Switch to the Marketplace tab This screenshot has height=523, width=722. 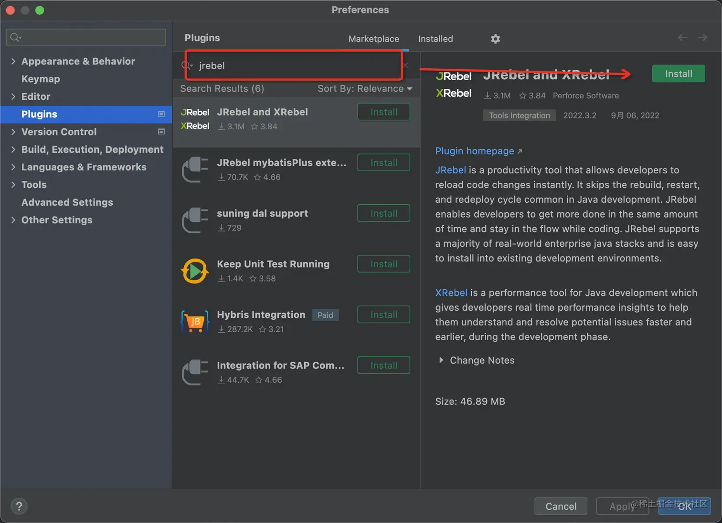[373, 39]
